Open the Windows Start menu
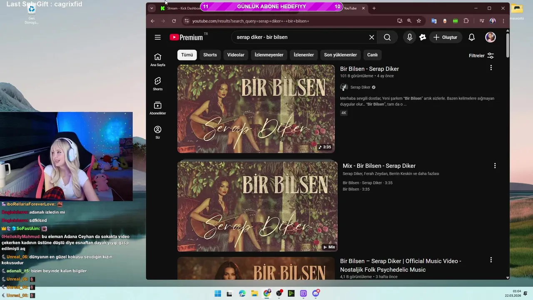Screen dimensions: 533x300 [x=218, y=293]
